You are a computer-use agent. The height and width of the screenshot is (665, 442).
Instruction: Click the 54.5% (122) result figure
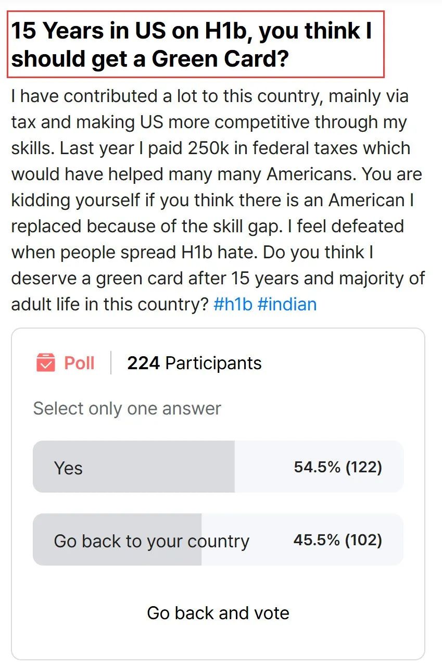click(338, 467)
